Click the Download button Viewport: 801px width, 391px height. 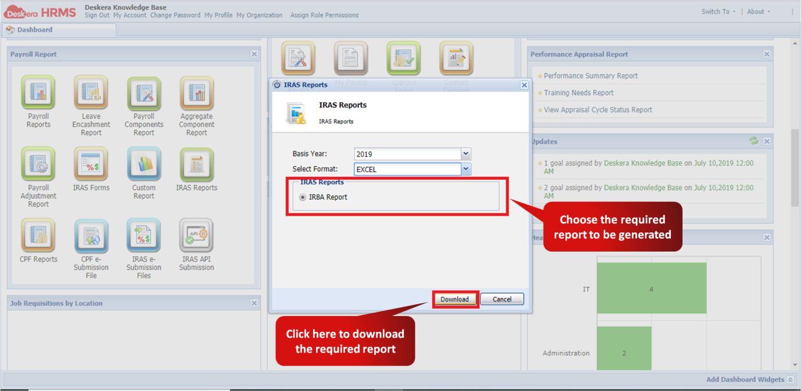[x=455, y=299]
